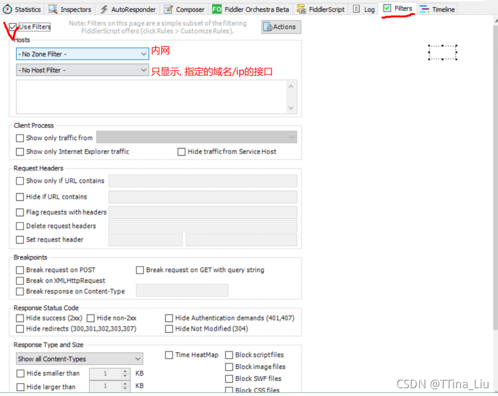This screenshot has width=498, height=396.
Task: Check Hide smaller than
Action: coord(20,373)
